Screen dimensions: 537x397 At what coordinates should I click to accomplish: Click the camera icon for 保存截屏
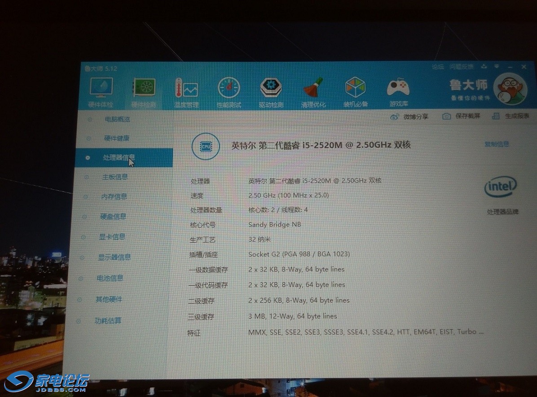(446, 117)
